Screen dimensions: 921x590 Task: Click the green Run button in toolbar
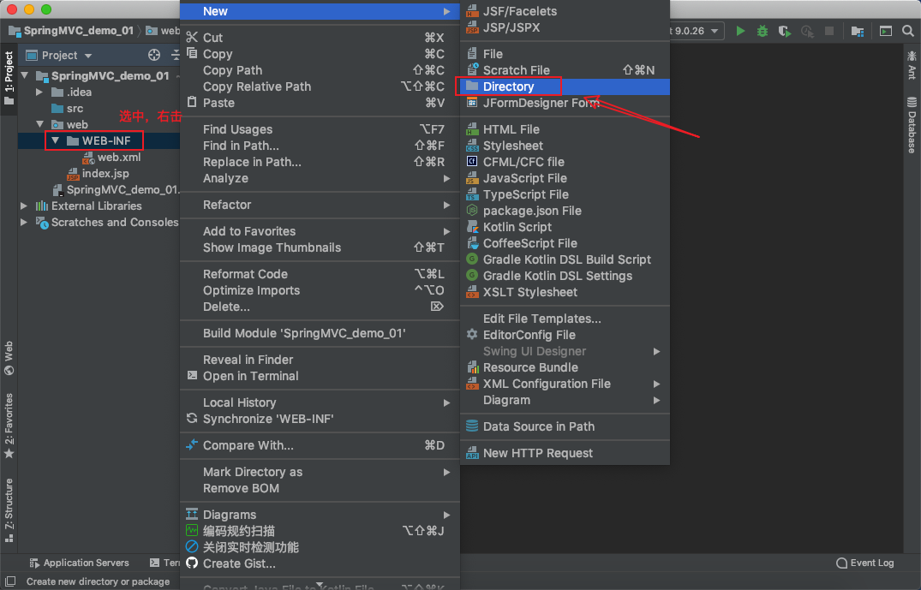point(740,31)
